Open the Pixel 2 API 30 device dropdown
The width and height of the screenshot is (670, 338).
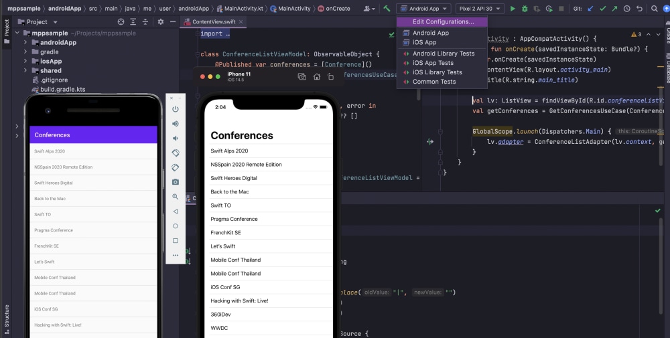tap(480, 9)
